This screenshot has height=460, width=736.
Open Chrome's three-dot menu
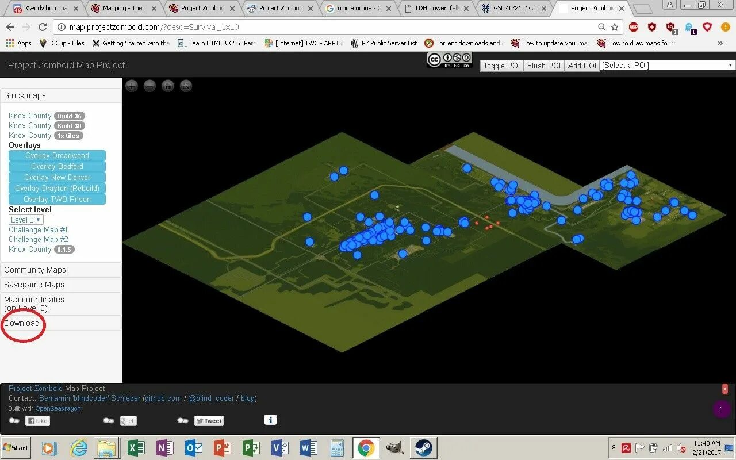(x=725, y=27)
